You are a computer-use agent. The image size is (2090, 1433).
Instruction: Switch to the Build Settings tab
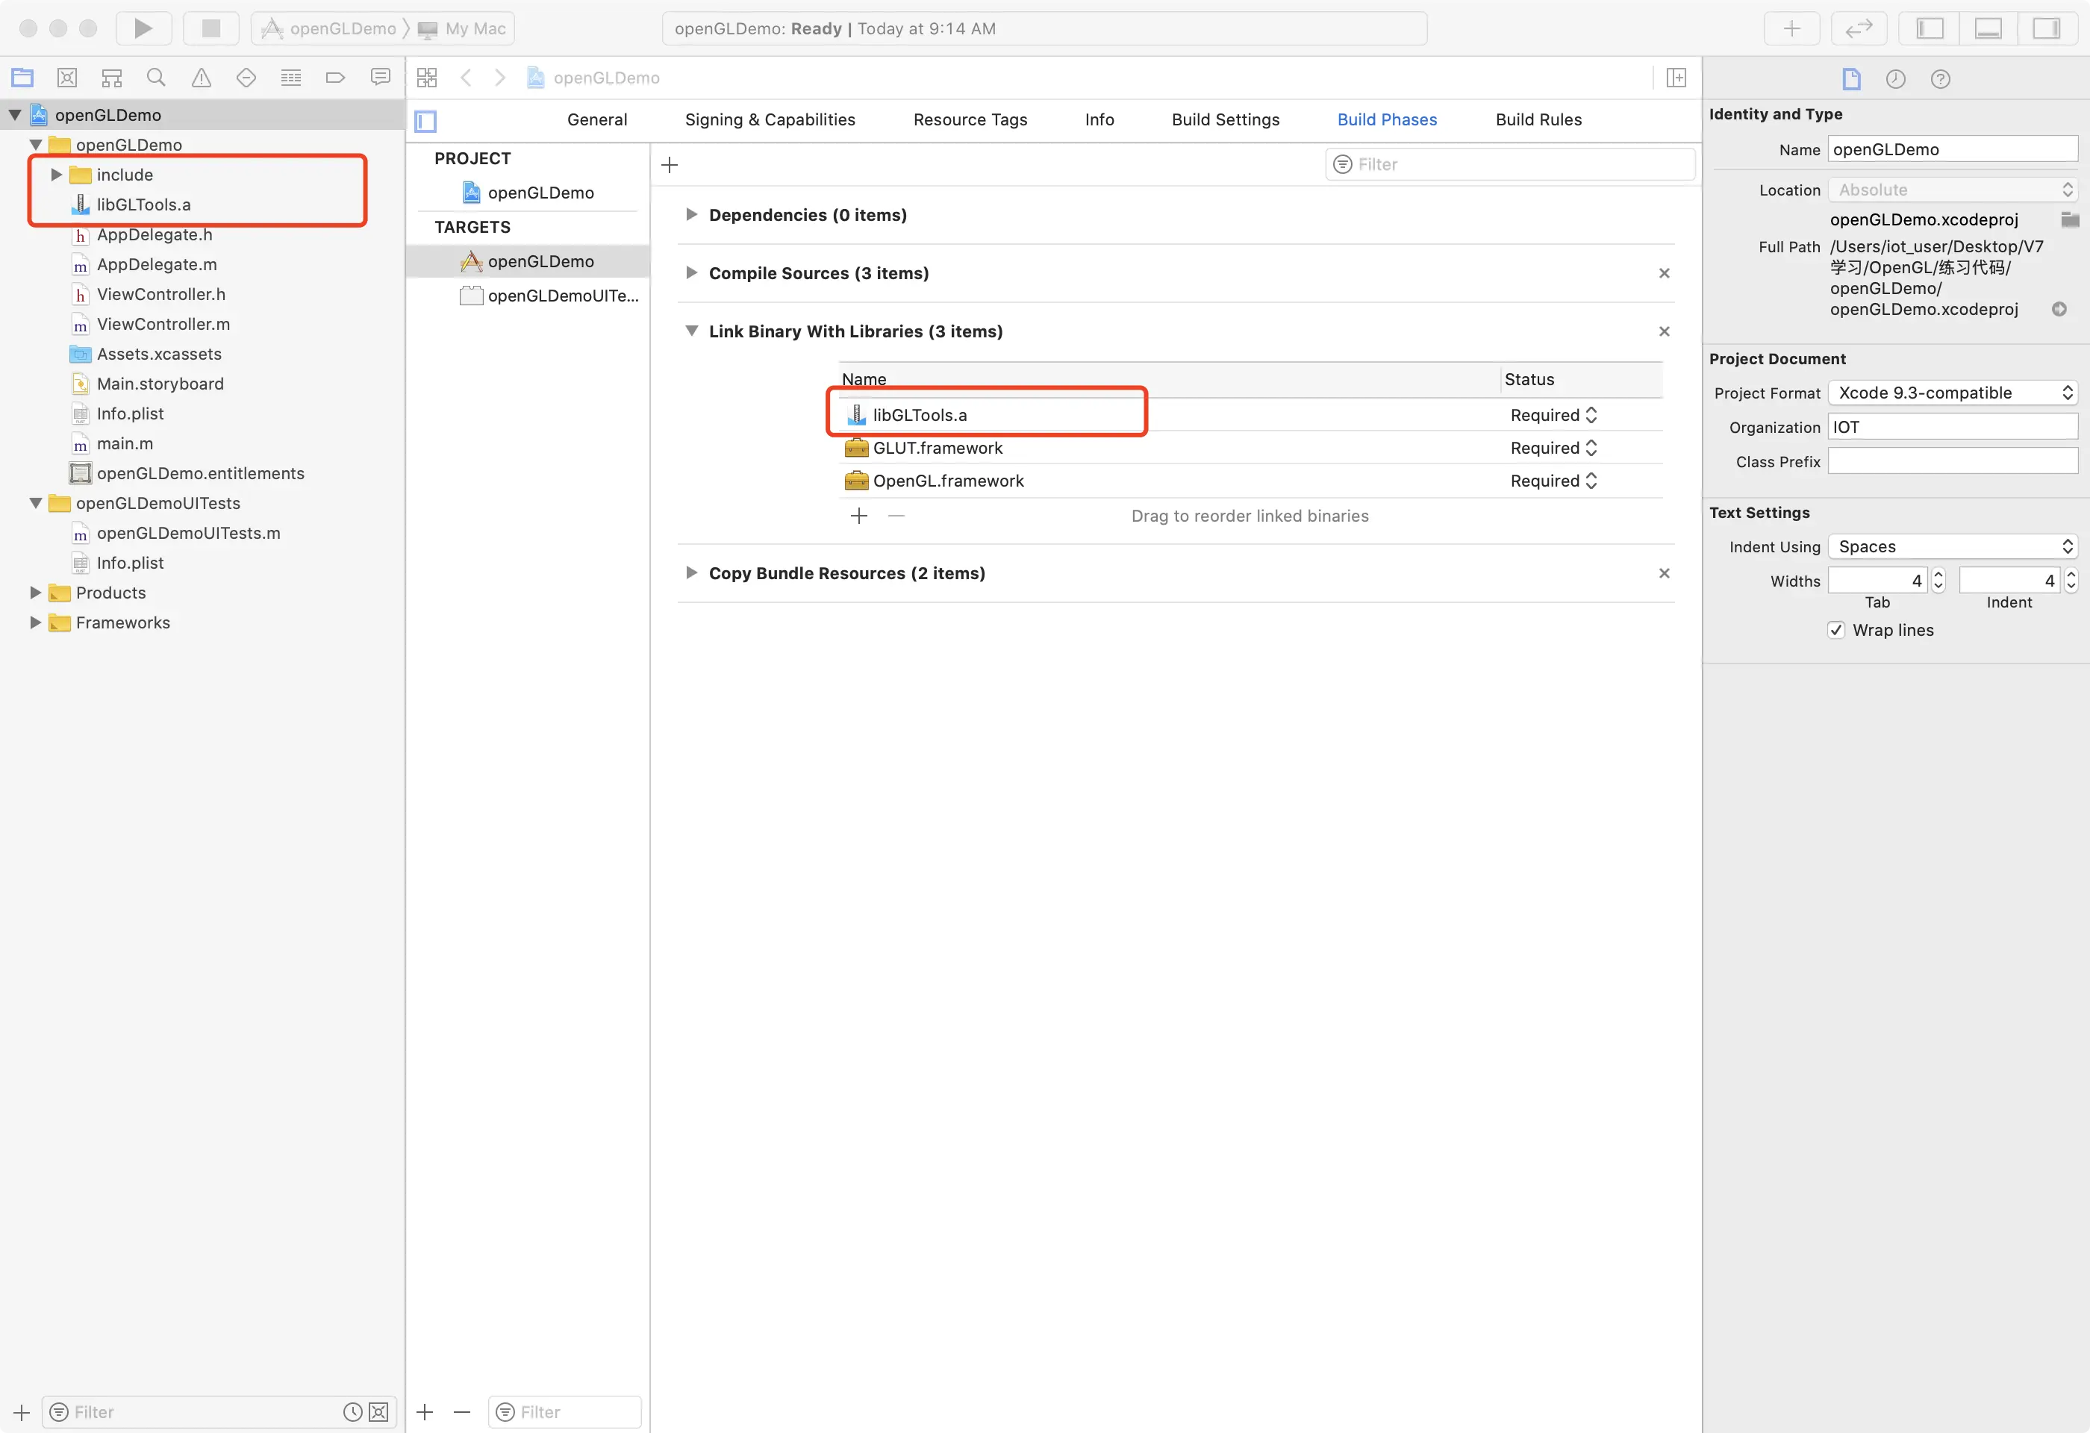coord(1225,119)
